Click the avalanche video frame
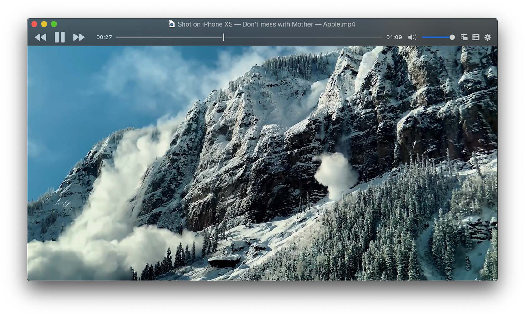The width and height of the screenshot is (525, 317). click(262, 163)
